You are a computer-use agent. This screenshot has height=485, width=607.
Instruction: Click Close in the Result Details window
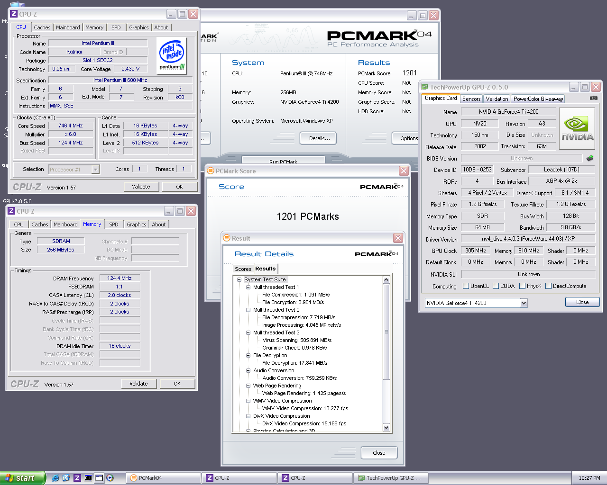[379, 453]
